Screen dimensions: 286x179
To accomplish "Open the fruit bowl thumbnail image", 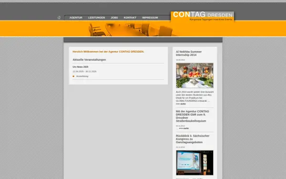I will pyautogui.click(x=194, y=75).
